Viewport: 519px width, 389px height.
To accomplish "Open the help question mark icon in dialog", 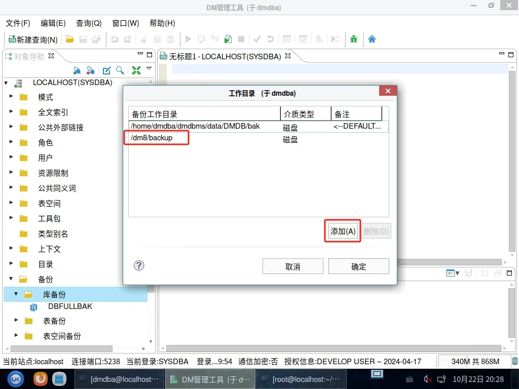I will [x=139, y=266].
